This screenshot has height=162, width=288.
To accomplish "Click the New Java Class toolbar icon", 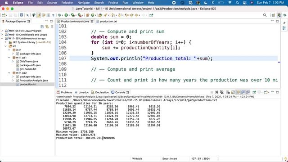I will click(x=93, y=15).
